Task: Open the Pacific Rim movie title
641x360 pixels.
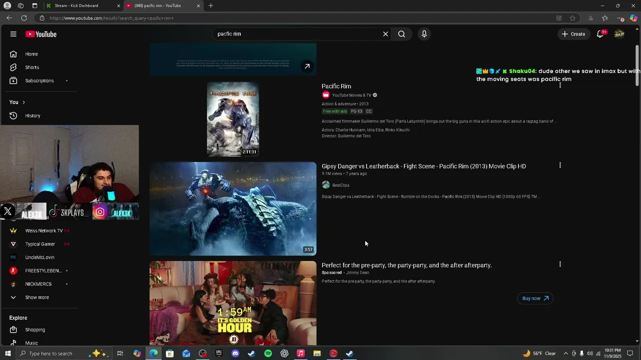Action: pyautogui.click(x=337, y=86)
